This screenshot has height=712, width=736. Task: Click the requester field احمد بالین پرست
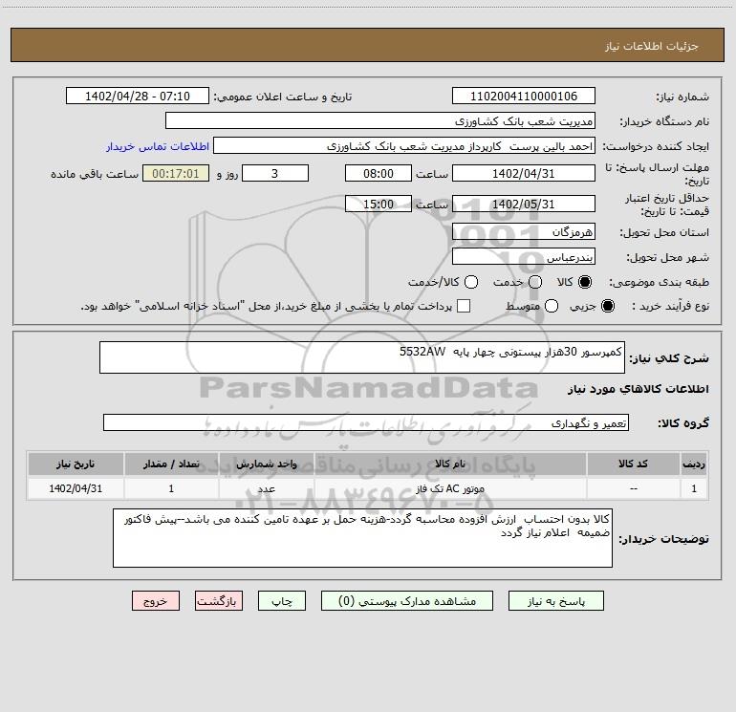(x=404, y=145)
